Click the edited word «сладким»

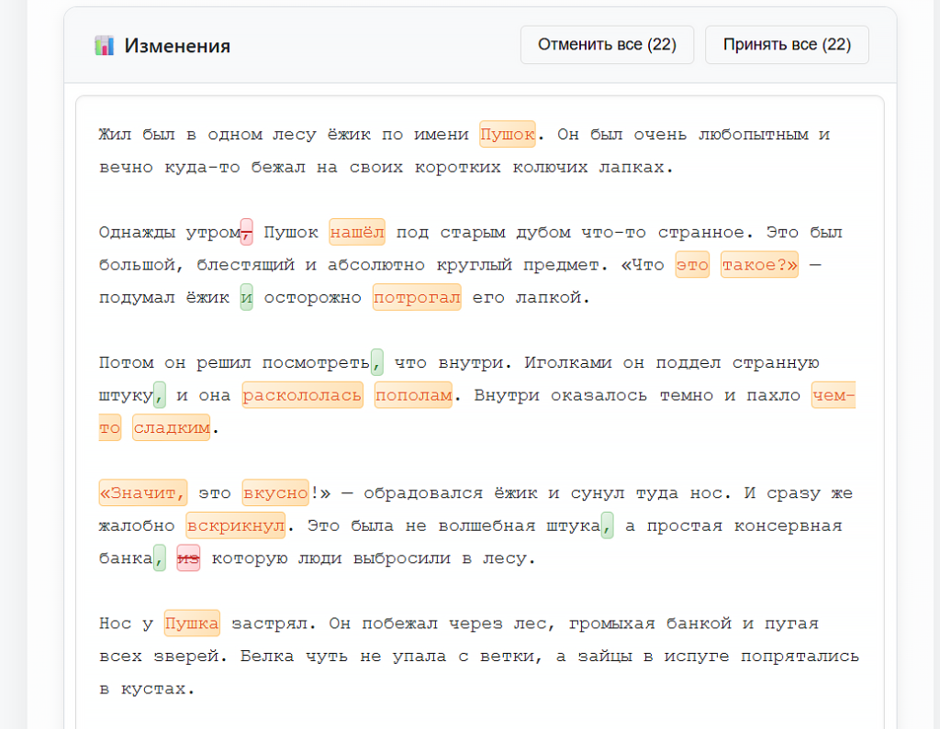click(171, 427)
